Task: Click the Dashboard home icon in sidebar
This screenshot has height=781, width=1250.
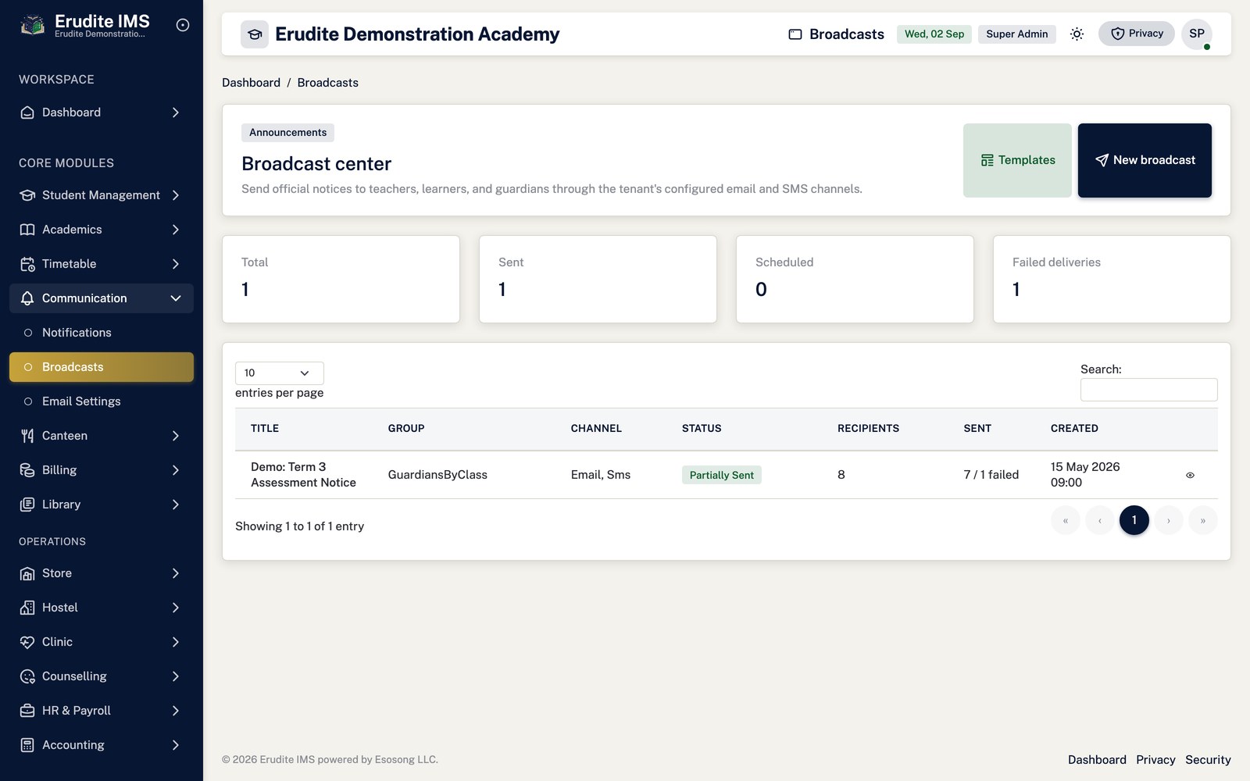Action: point(27,112)
